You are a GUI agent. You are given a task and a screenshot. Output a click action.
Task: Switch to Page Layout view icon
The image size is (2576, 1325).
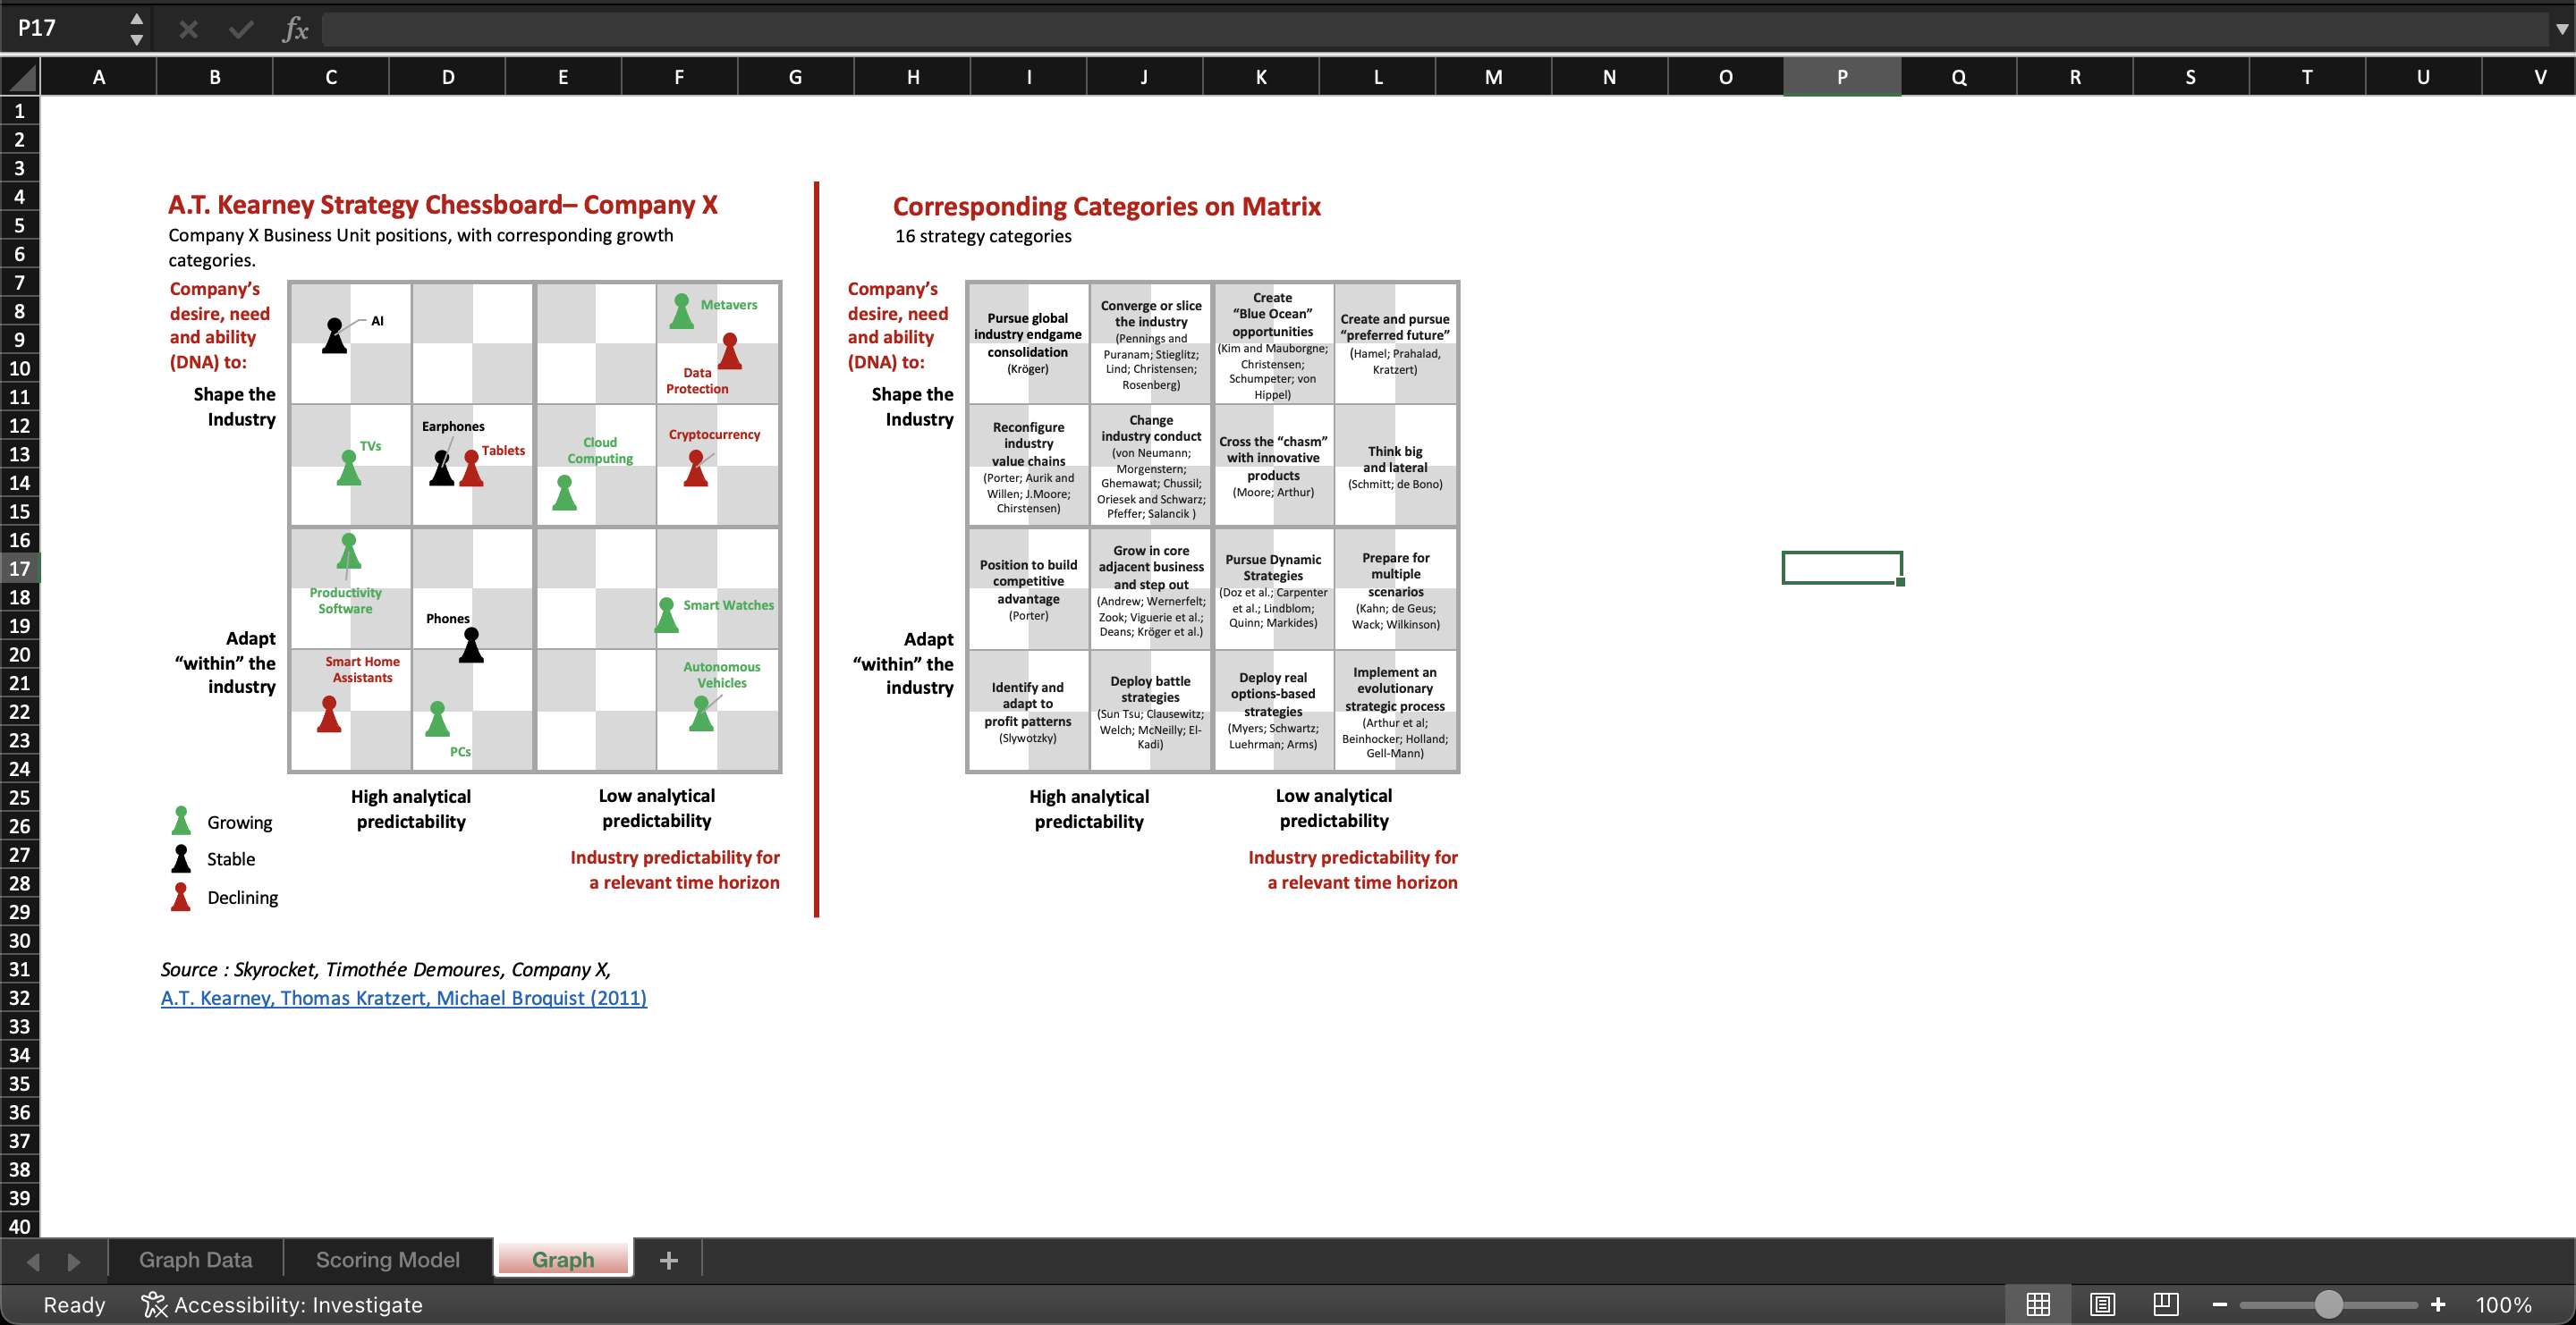[2102, 1304]
